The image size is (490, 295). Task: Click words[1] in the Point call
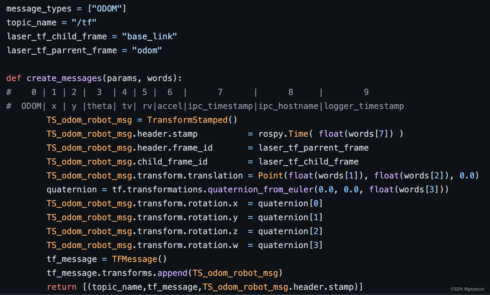pos(339,176)
